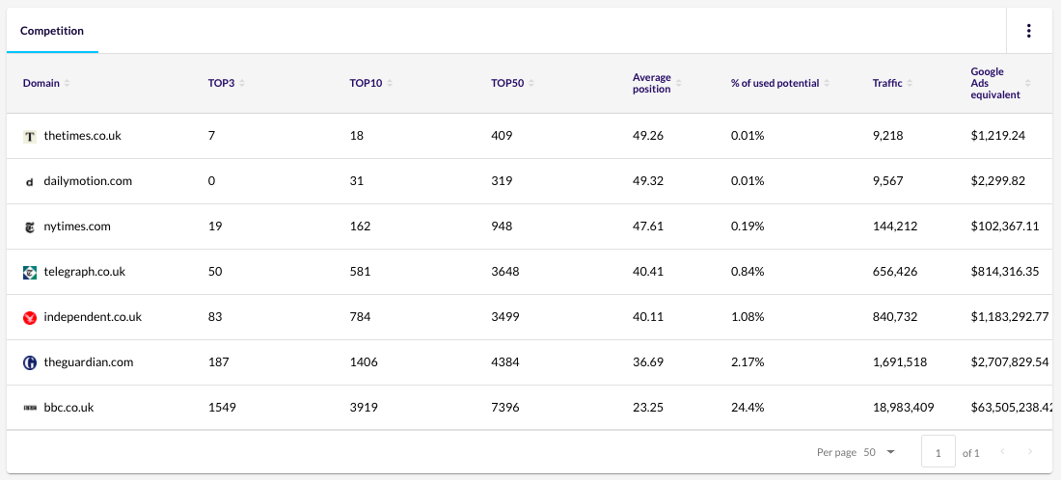The image size is (1061, 480).
Task: Click the TOP50 column header label
Action: click(x=507, y=84)
